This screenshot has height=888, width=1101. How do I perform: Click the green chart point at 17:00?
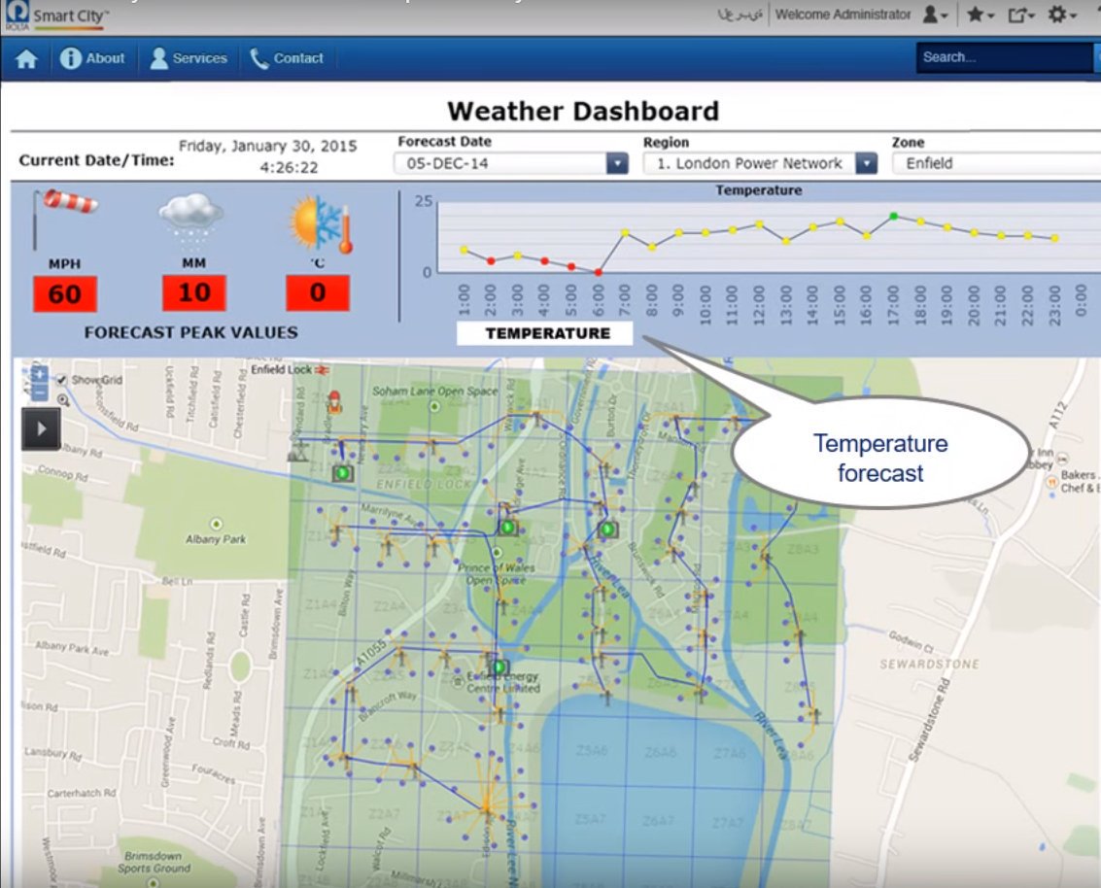point(894,217)
